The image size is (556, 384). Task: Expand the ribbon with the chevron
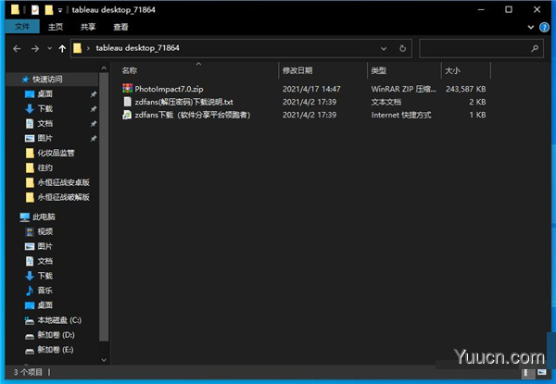click(x=531, y=27)
